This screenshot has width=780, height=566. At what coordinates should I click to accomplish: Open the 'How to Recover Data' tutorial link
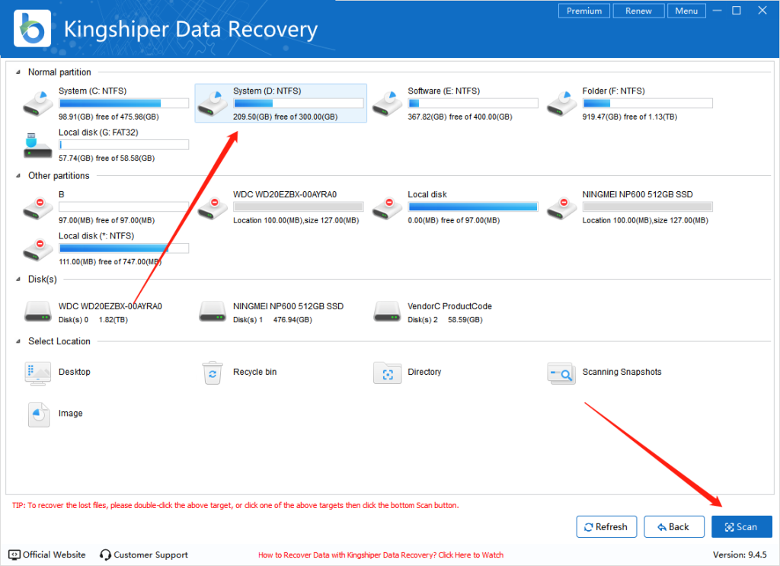pos(381,555)
